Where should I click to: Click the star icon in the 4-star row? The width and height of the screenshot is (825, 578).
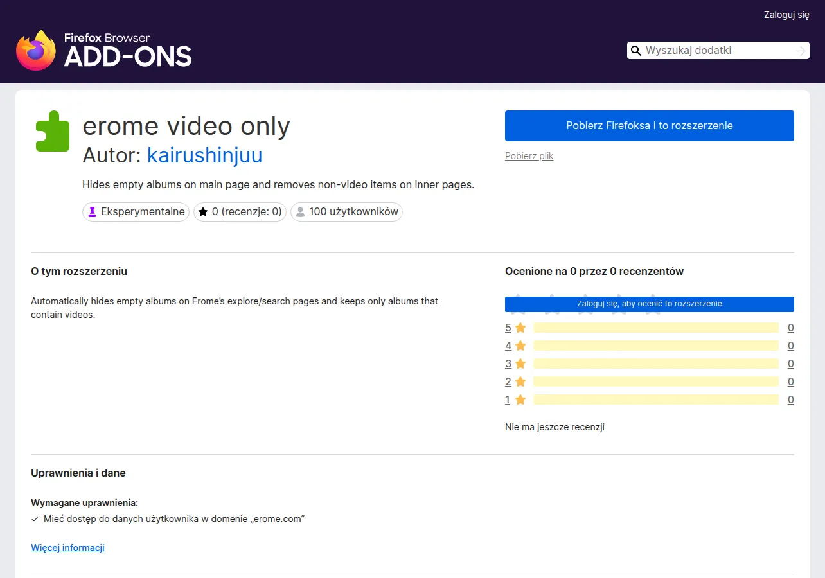(x=520, y=346)
